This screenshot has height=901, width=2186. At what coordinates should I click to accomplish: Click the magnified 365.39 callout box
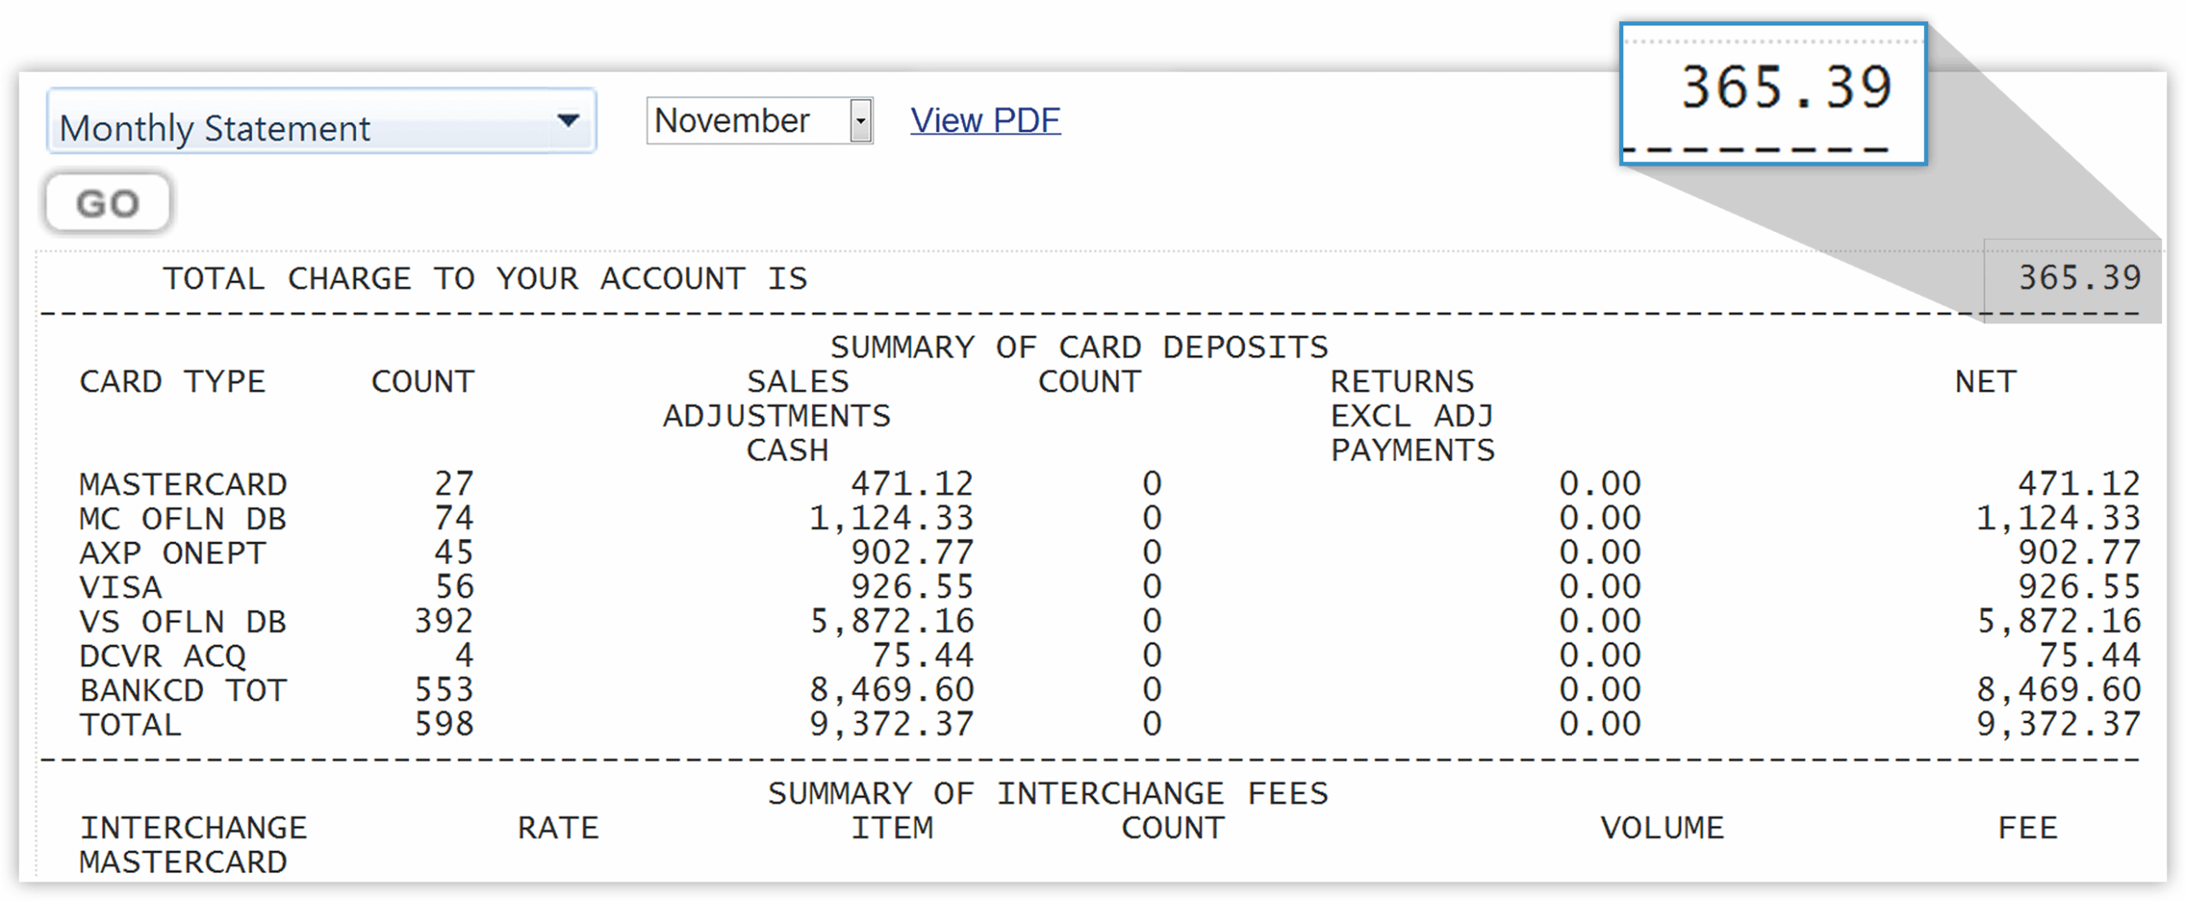click(x=1773, y=94)
